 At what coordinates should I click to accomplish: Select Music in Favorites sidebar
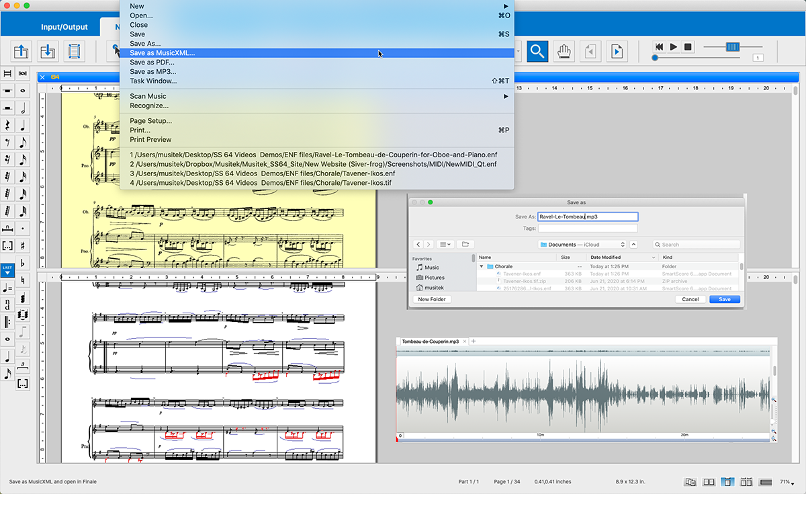pyautogui.click(x=431, y=268)
